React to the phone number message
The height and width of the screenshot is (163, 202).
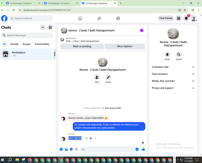tap(86, 138)
